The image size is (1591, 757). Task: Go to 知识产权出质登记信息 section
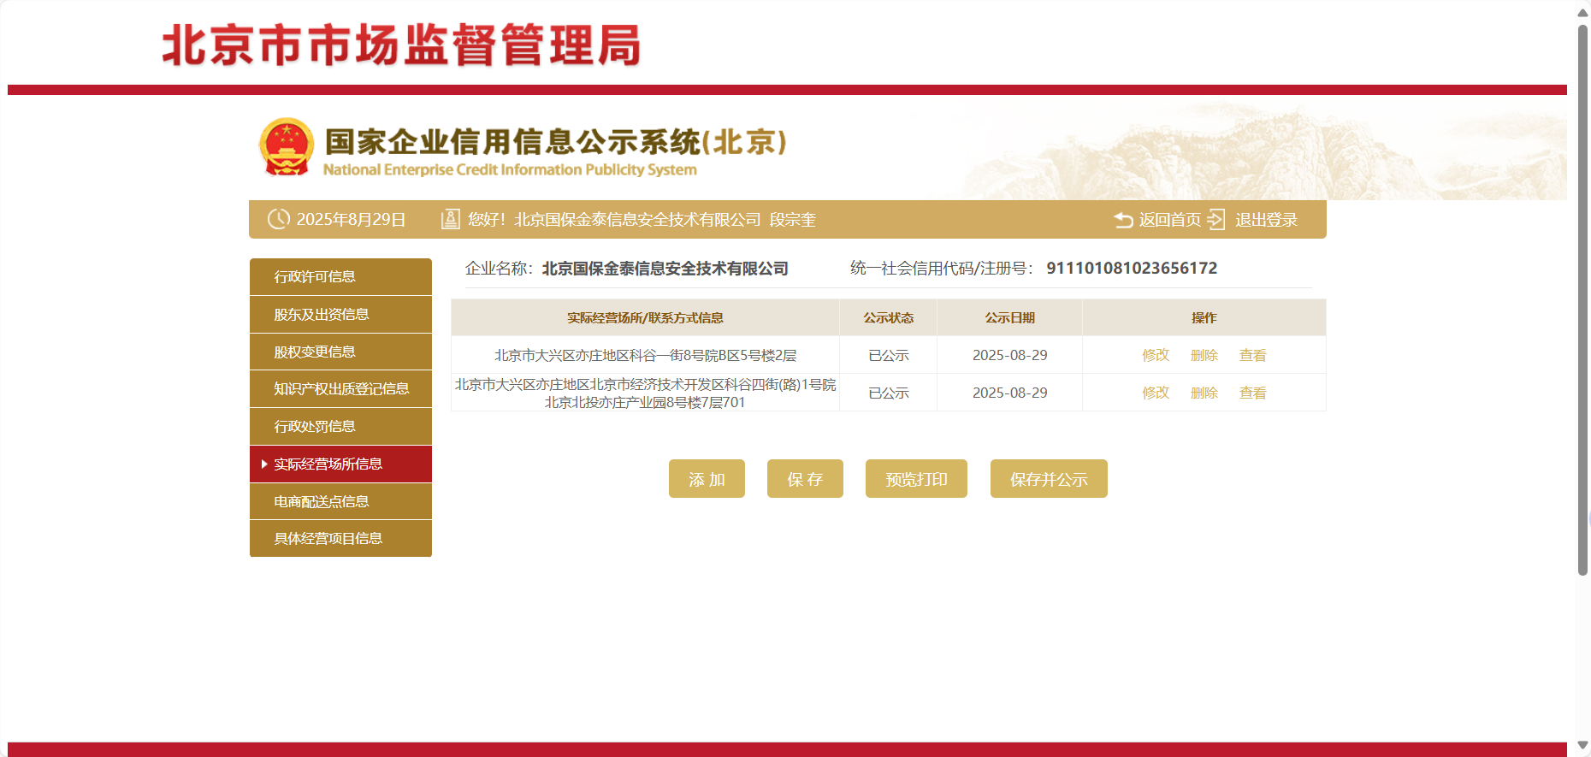(340, 389)
